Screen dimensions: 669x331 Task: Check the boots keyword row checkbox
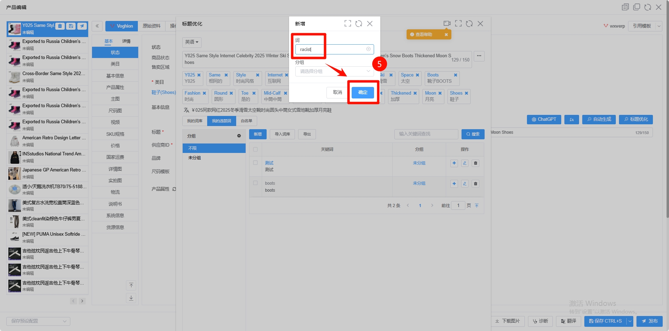255,183
